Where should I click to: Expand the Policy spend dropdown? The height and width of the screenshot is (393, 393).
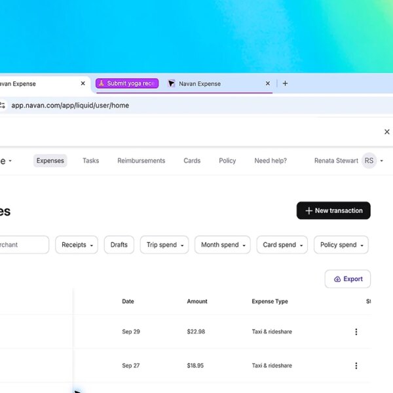(x=341, y=244)
